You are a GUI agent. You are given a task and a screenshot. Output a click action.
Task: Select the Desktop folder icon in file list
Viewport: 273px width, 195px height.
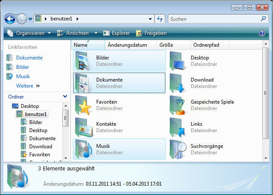(177, 61)
